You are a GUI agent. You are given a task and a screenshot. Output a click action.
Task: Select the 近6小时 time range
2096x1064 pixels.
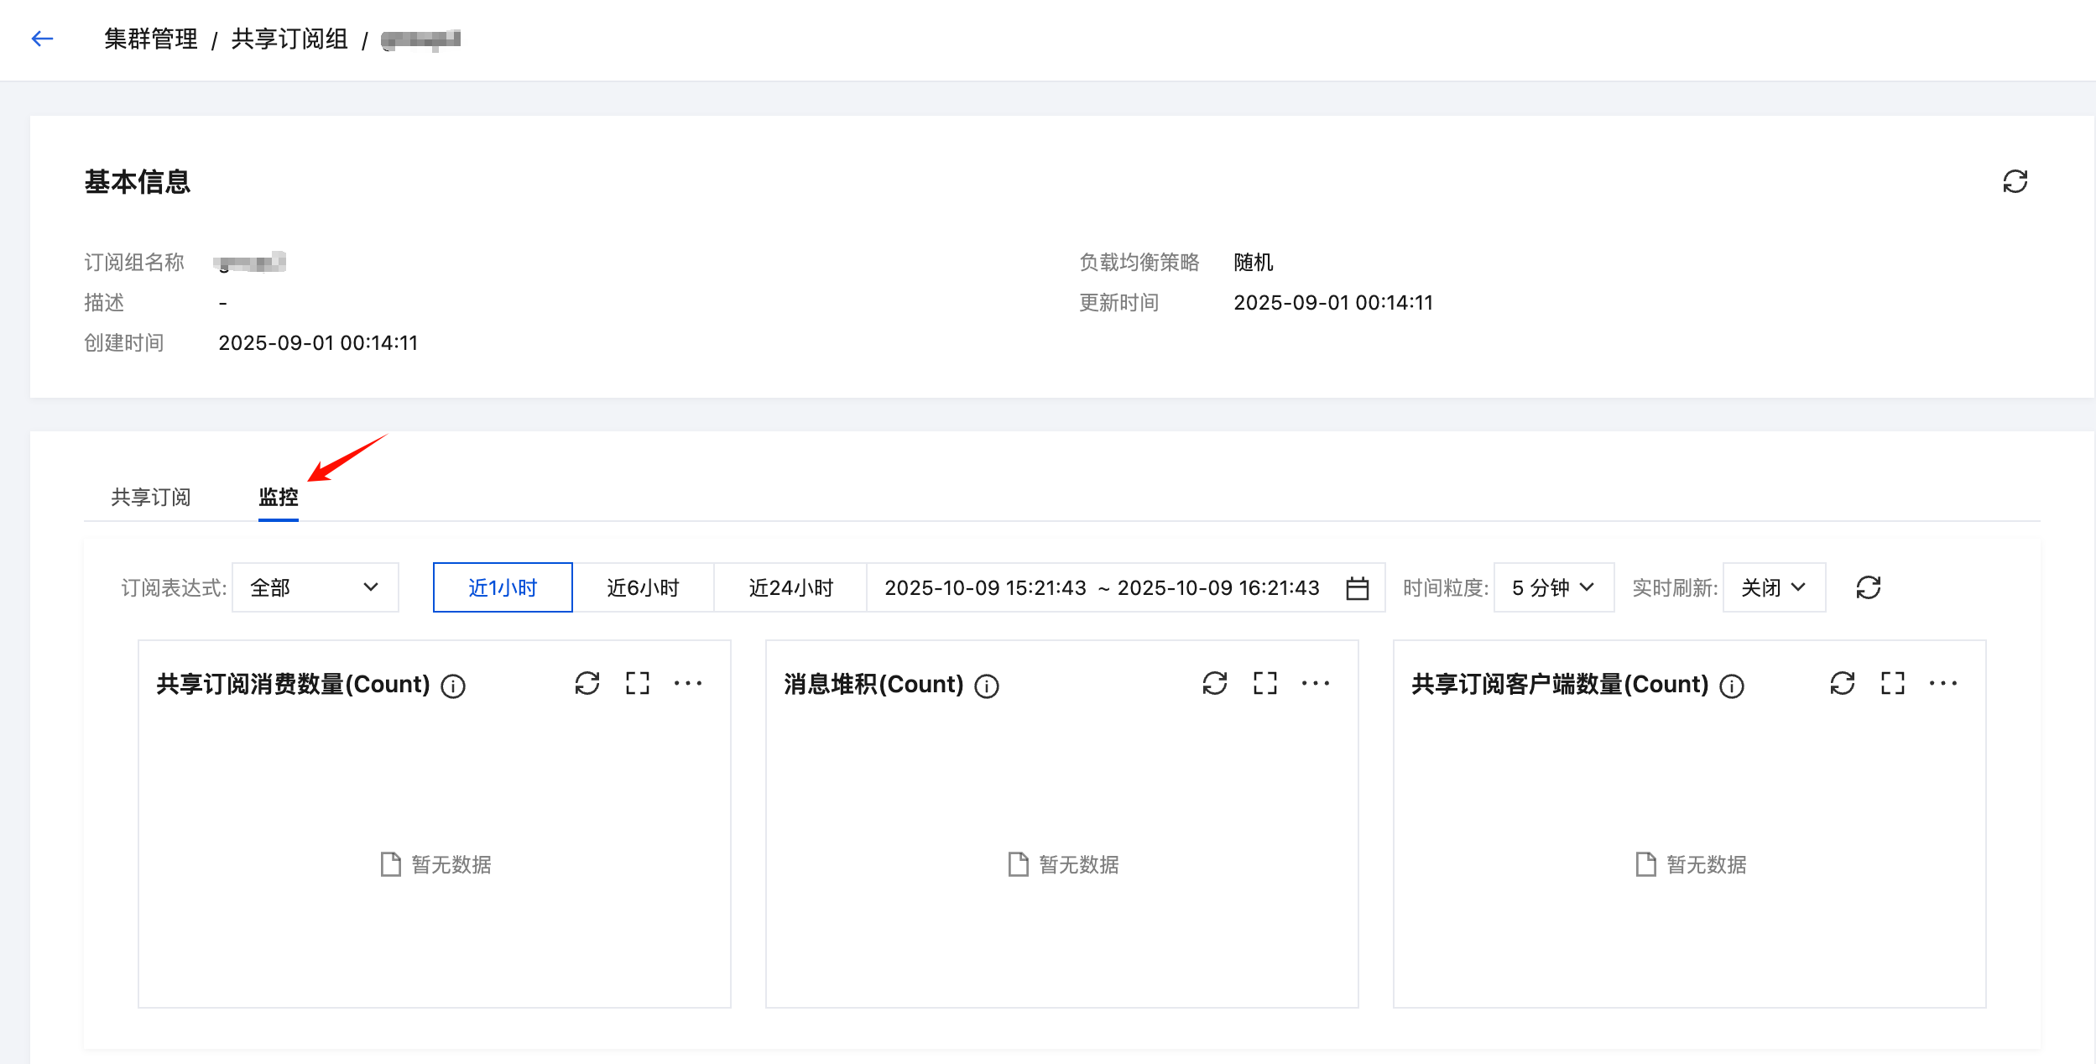tap(643, 587)
